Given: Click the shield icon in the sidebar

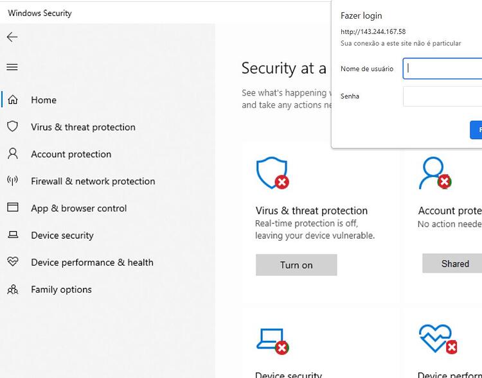Looking at the screenshot, I should pos(13,126).
